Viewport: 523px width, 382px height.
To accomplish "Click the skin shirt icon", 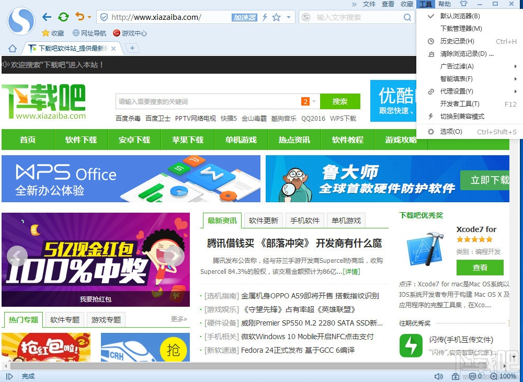I will coord(463,4).
